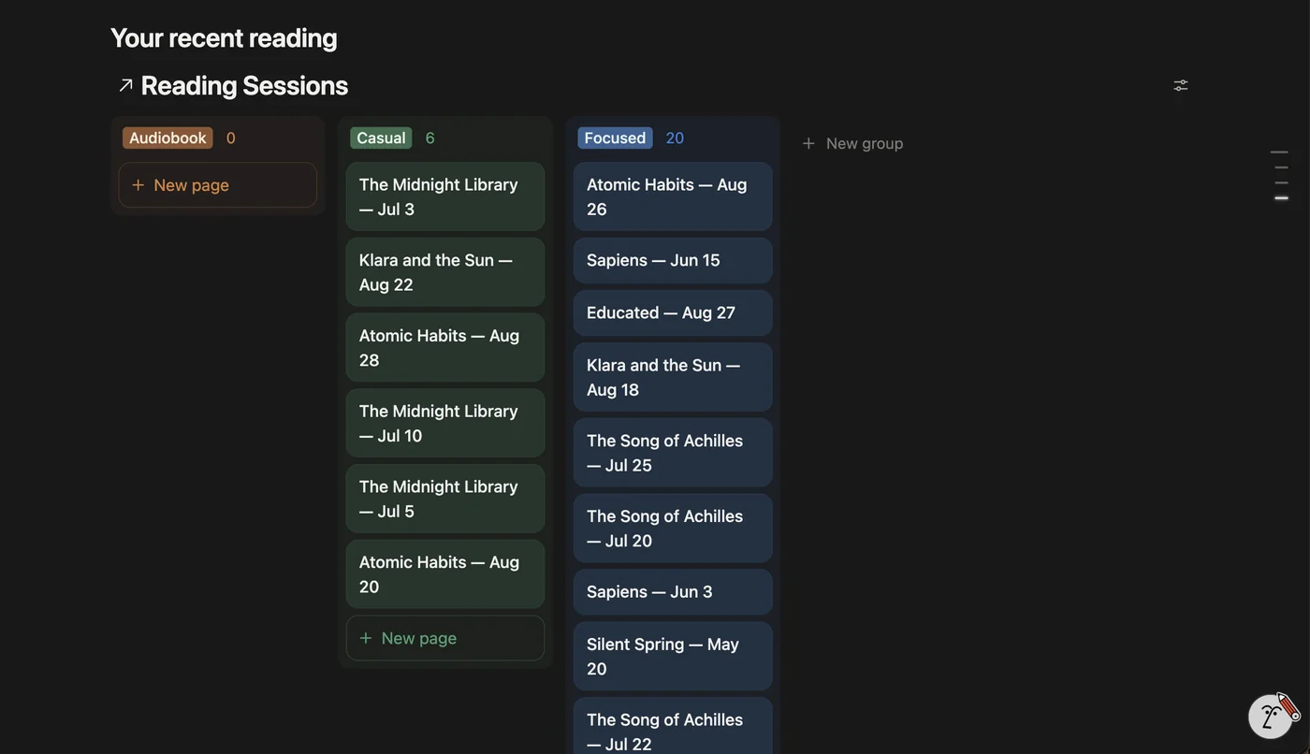Open the view settings sliders icon
1310x754 pixels.
click(1181, 85)
